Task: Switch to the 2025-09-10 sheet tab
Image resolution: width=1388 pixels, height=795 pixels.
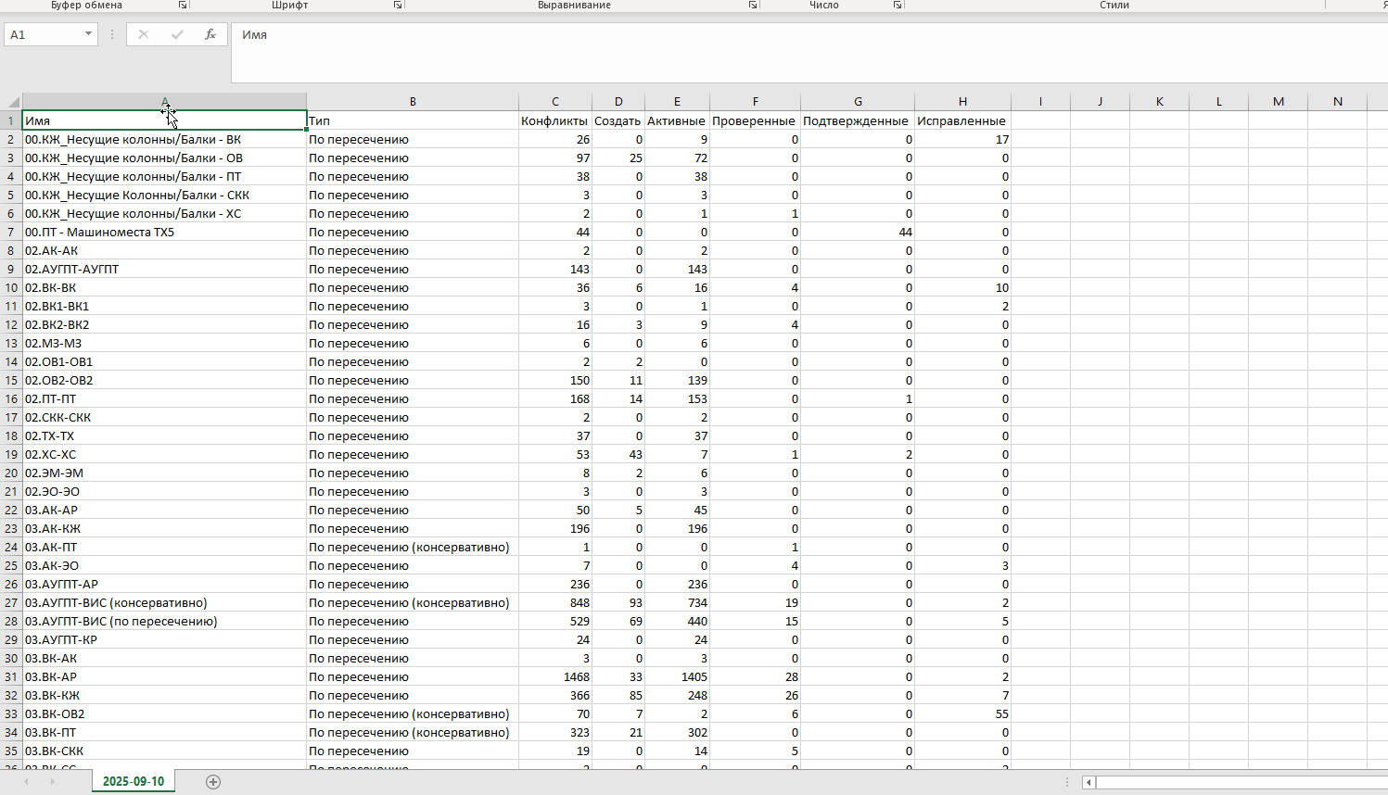Action: coord(134,781)
